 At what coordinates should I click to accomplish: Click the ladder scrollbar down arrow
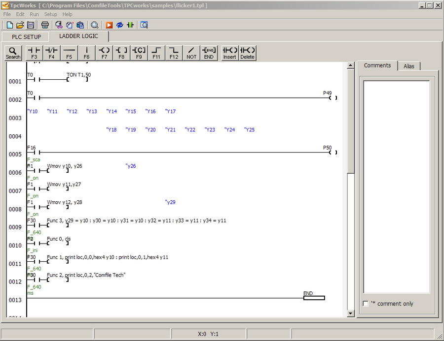(x=351, y=313)
